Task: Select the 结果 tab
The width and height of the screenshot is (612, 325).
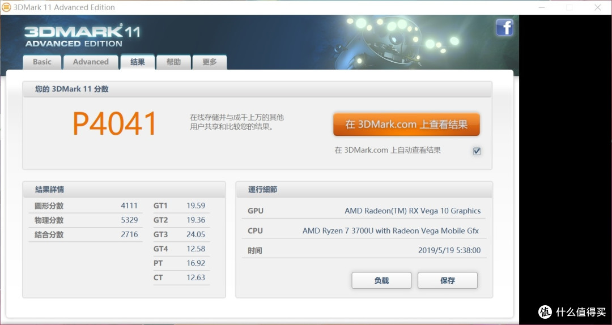Action: click(x=137, y=62)
